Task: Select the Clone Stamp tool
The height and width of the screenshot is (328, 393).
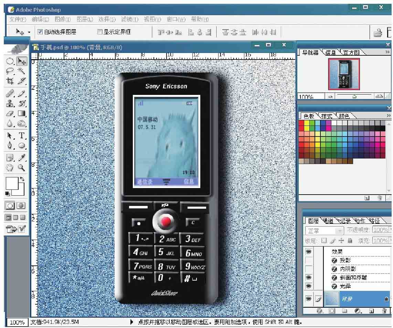Action: (10, 103)
